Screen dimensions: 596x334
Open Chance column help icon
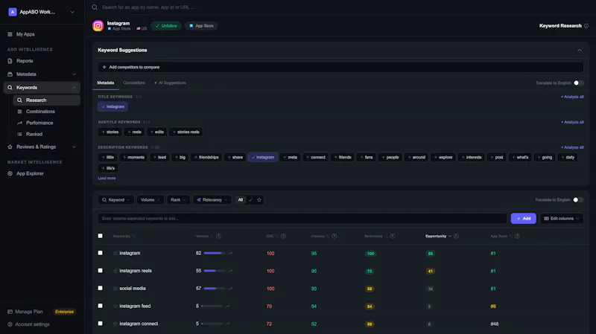[334, 236]
